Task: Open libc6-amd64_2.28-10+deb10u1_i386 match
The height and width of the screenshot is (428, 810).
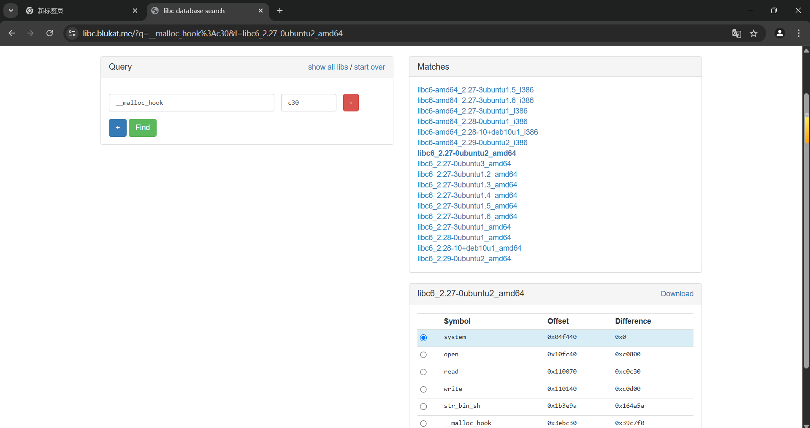Action: [477, 132]
